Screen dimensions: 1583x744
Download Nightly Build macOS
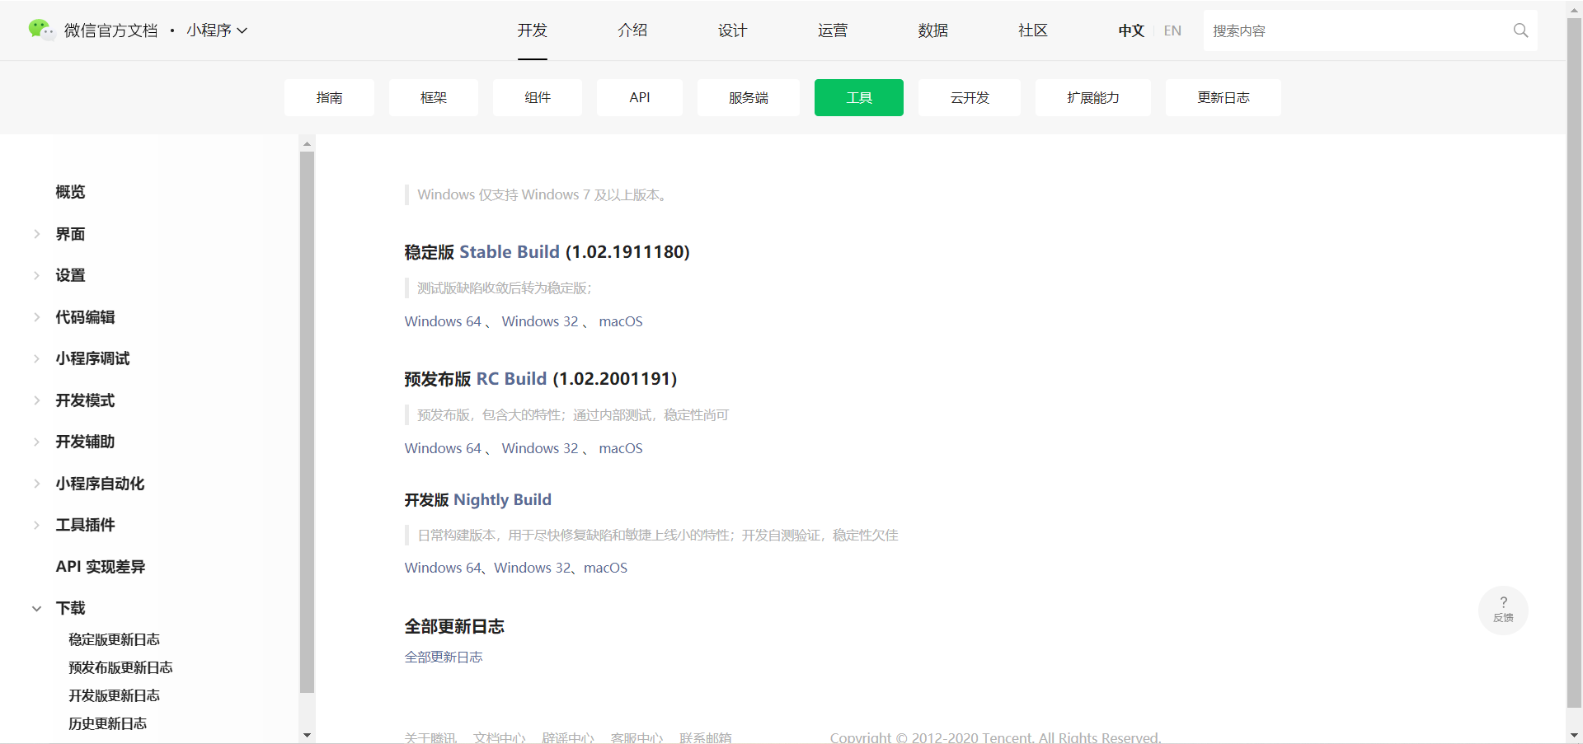605,568
